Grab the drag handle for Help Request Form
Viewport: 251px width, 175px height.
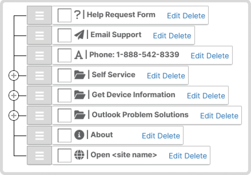click(39, 15)
